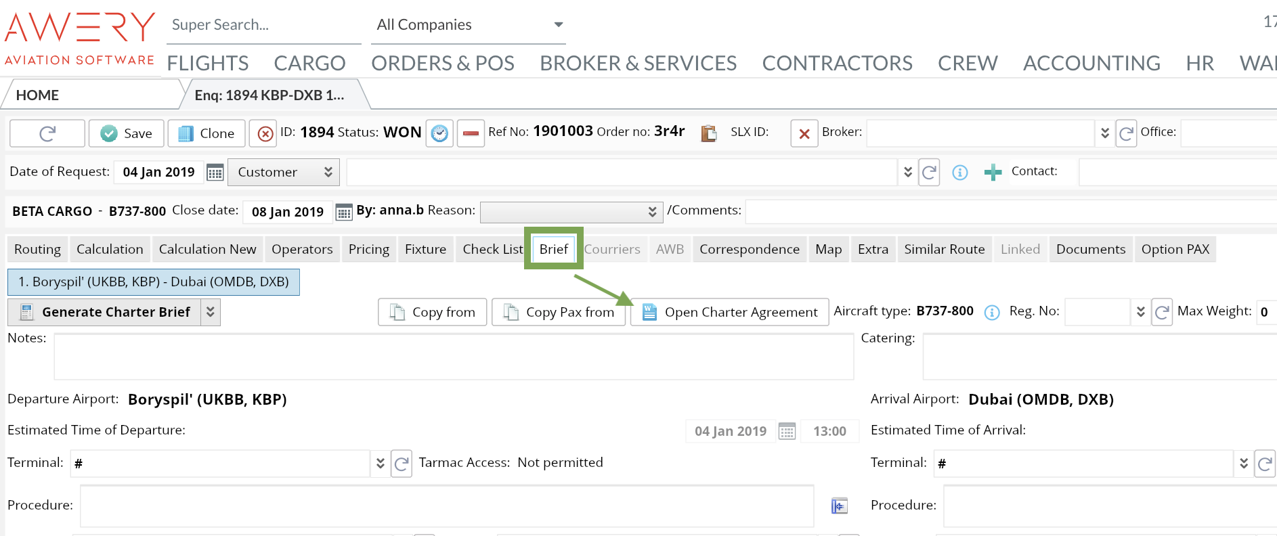
Task: Expand the All Companies dropdown
Action: pos(558,25)
